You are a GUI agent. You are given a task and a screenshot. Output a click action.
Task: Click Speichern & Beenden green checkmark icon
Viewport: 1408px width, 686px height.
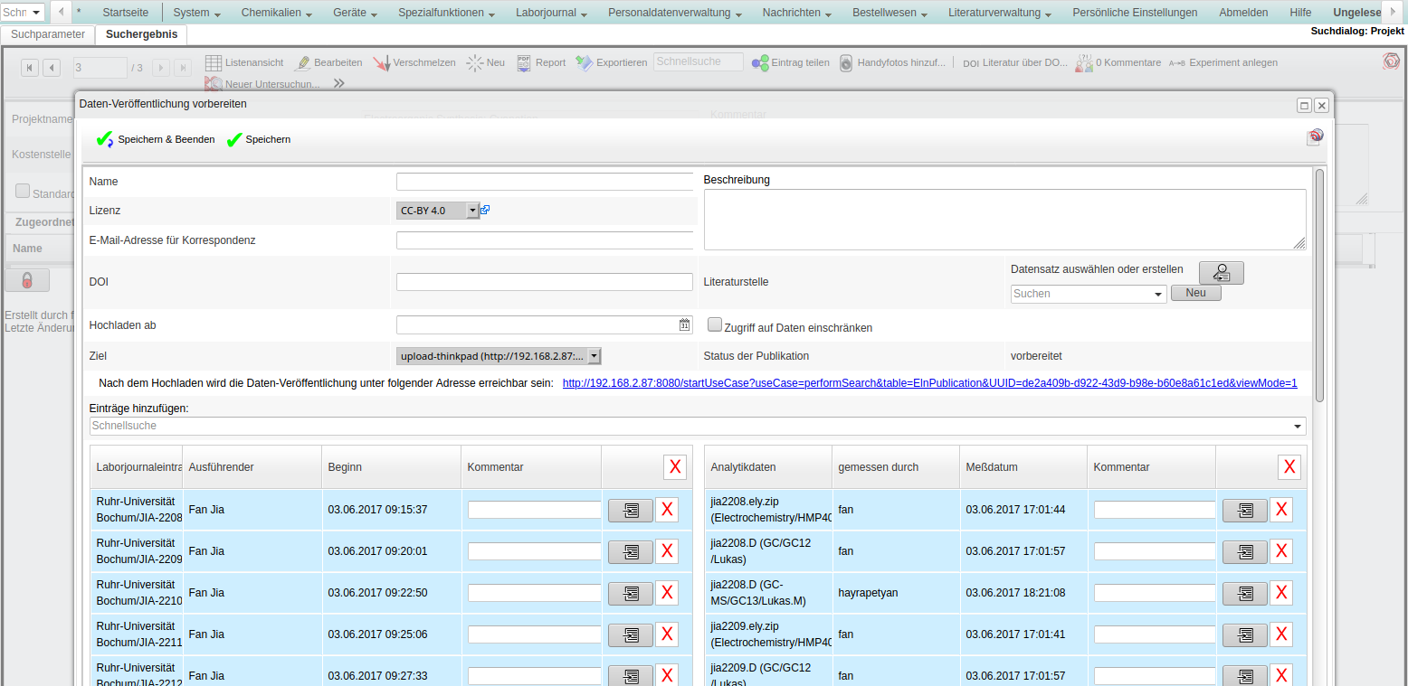[x=104, y=139]
